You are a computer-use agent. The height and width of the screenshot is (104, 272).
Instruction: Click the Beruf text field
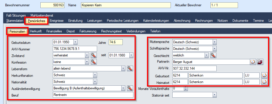click(x=93, y=95)
